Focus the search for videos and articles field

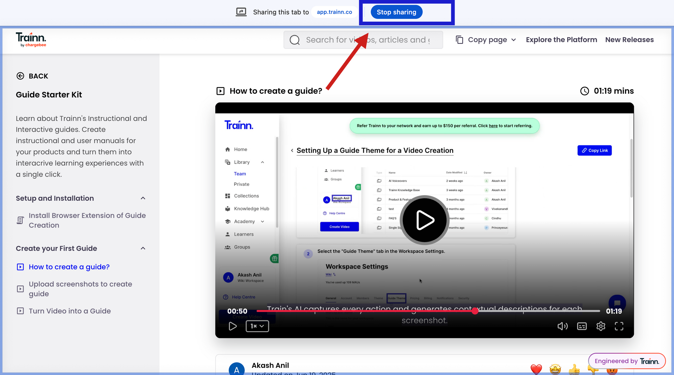pos(363,40)
